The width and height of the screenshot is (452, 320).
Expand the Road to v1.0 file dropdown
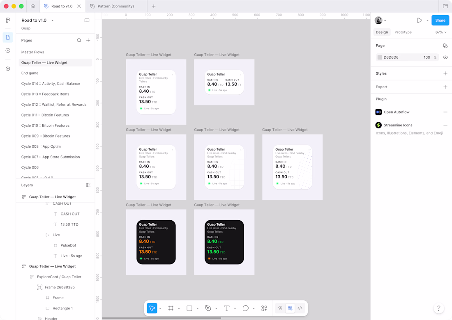pos(53,20)
